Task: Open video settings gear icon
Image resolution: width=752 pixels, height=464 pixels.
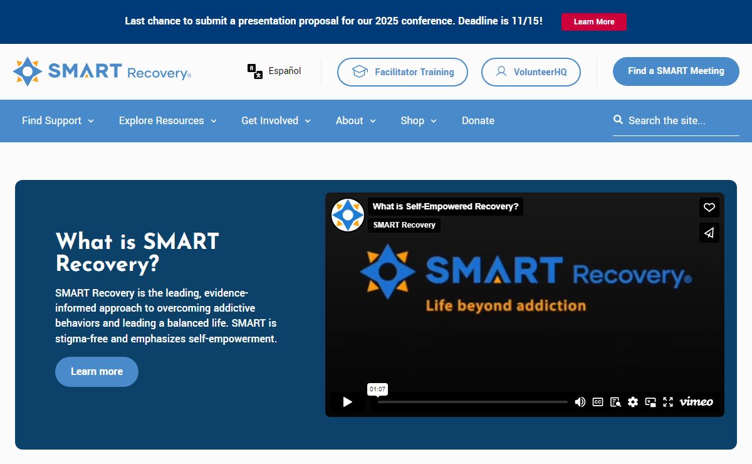Action: click(x=633, y=402)
